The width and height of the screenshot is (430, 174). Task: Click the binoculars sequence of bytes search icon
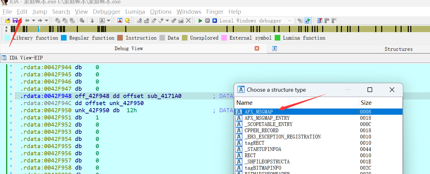72,21
